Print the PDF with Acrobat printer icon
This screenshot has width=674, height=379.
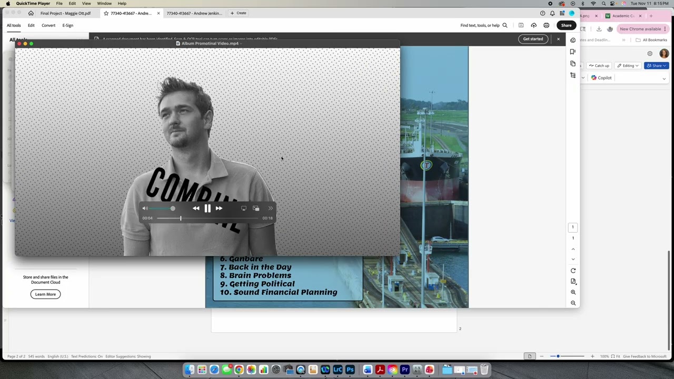(x=546, y=25)
